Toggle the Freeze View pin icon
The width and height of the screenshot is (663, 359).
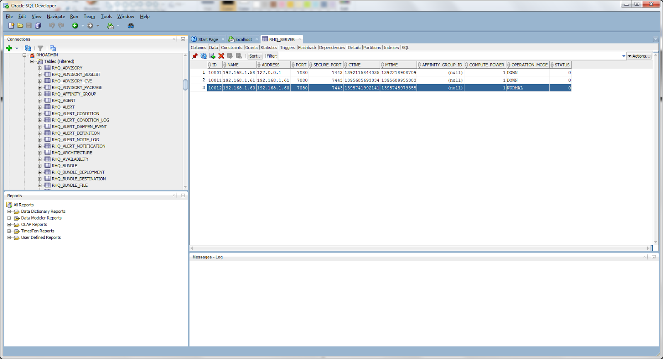195,56
